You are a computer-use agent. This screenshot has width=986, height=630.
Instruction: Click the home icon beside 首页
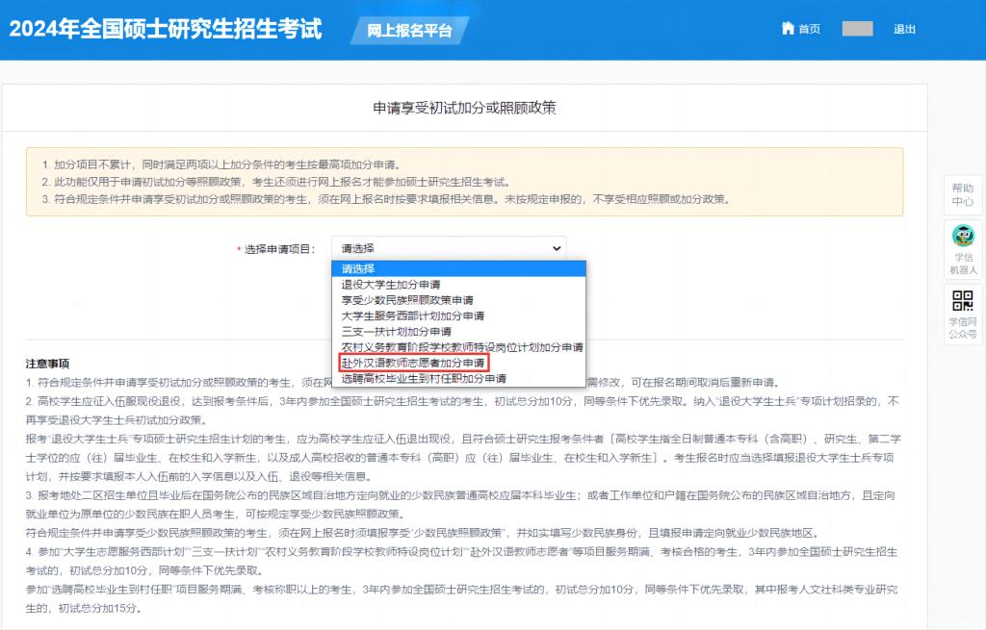788,29
